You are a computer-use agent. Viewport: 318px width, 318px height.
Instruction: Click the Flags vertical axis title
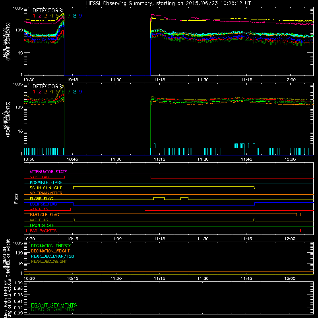click(x=16, y=198)
